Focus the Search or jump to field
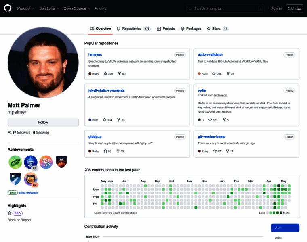 (225, 8)
